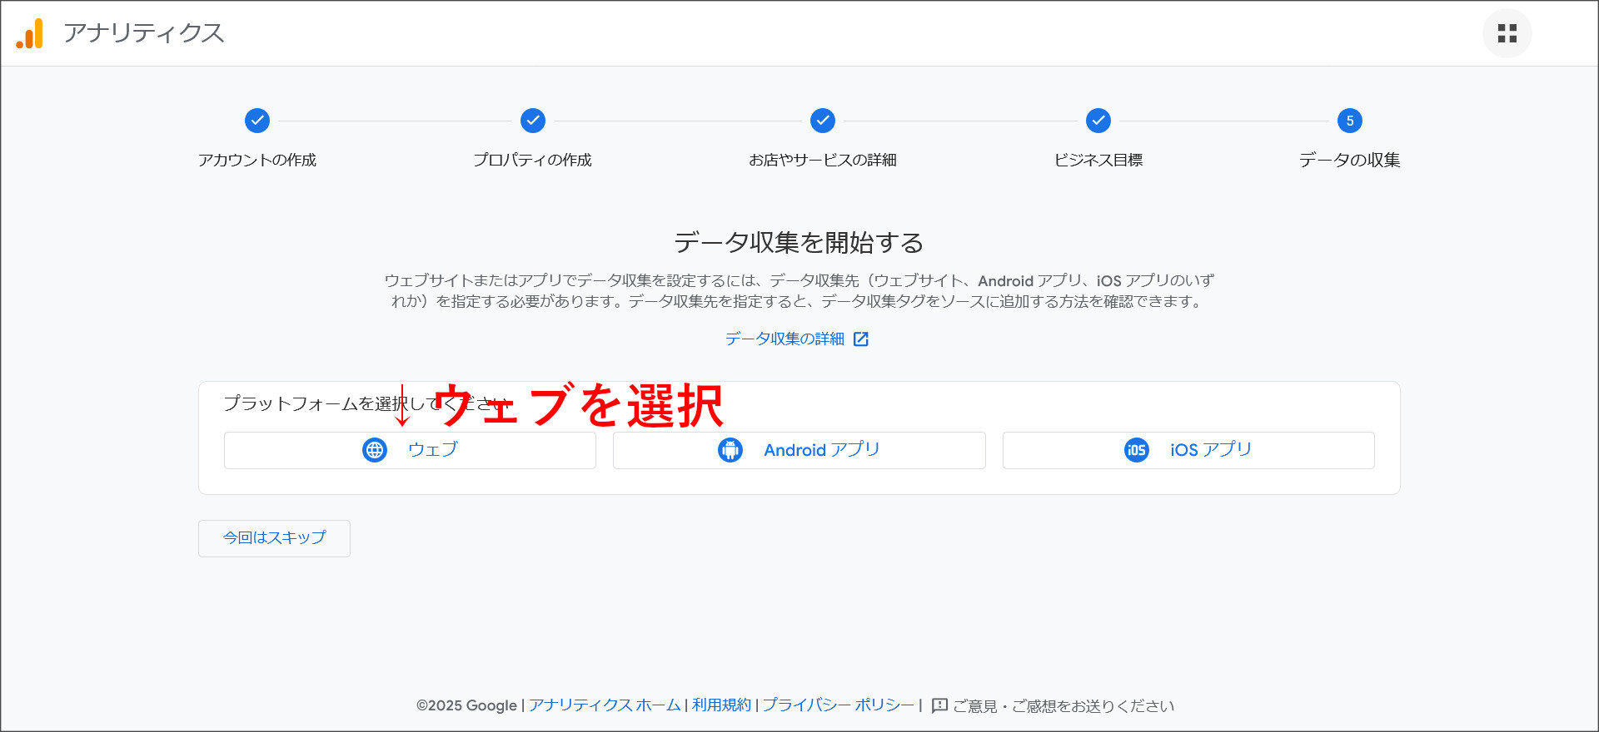Click the アナリティクス title text
The width and height of the screenshot is (1599, 732).
point(144,33)
